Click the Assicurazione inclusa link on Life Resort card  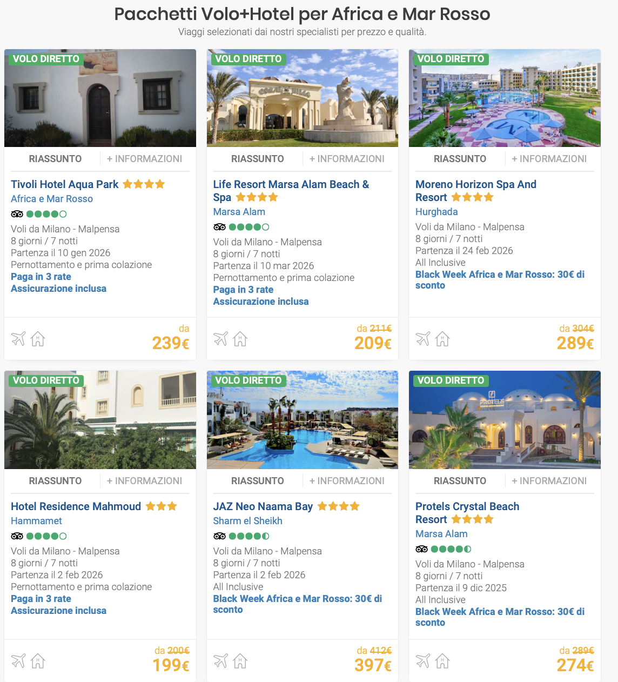pyautogui.click(x=261, y=301)
